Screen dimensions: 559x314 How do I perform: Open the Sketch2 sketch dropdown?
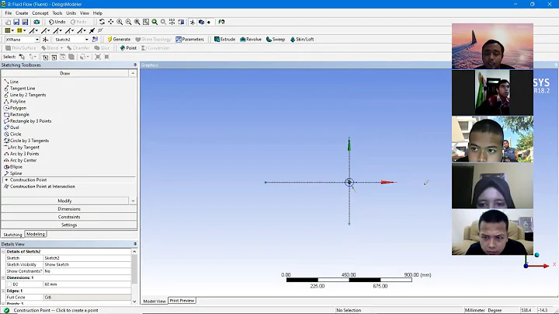click(x=86, y=39)
